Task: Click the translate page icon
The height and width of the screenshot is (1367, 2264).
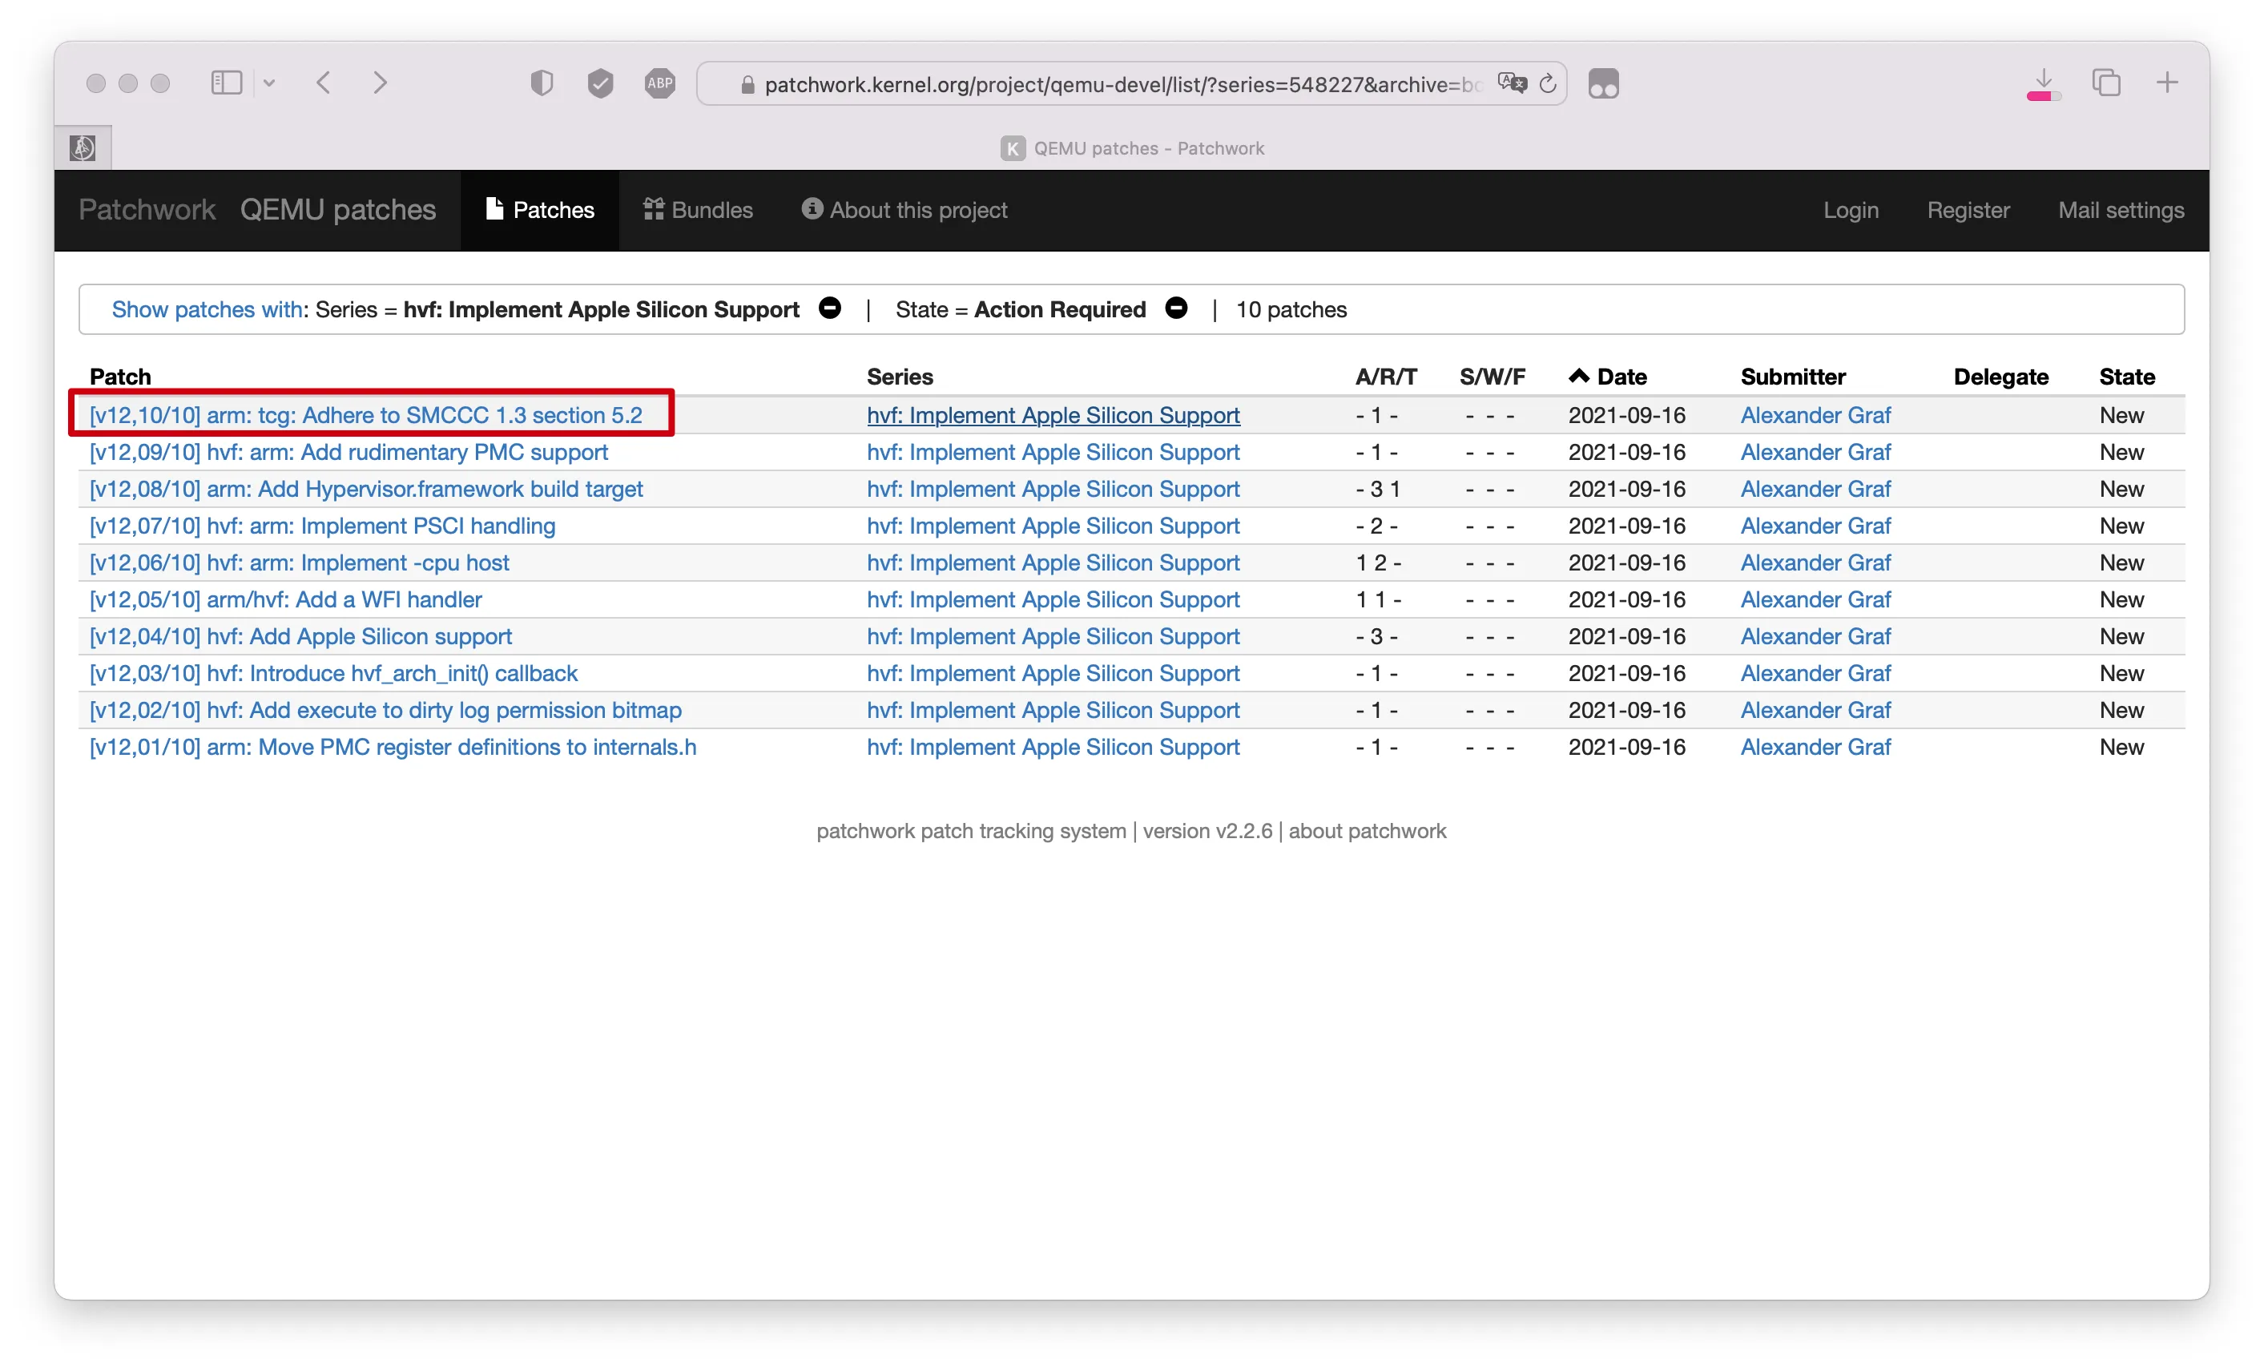Action: pos(1512,83)
